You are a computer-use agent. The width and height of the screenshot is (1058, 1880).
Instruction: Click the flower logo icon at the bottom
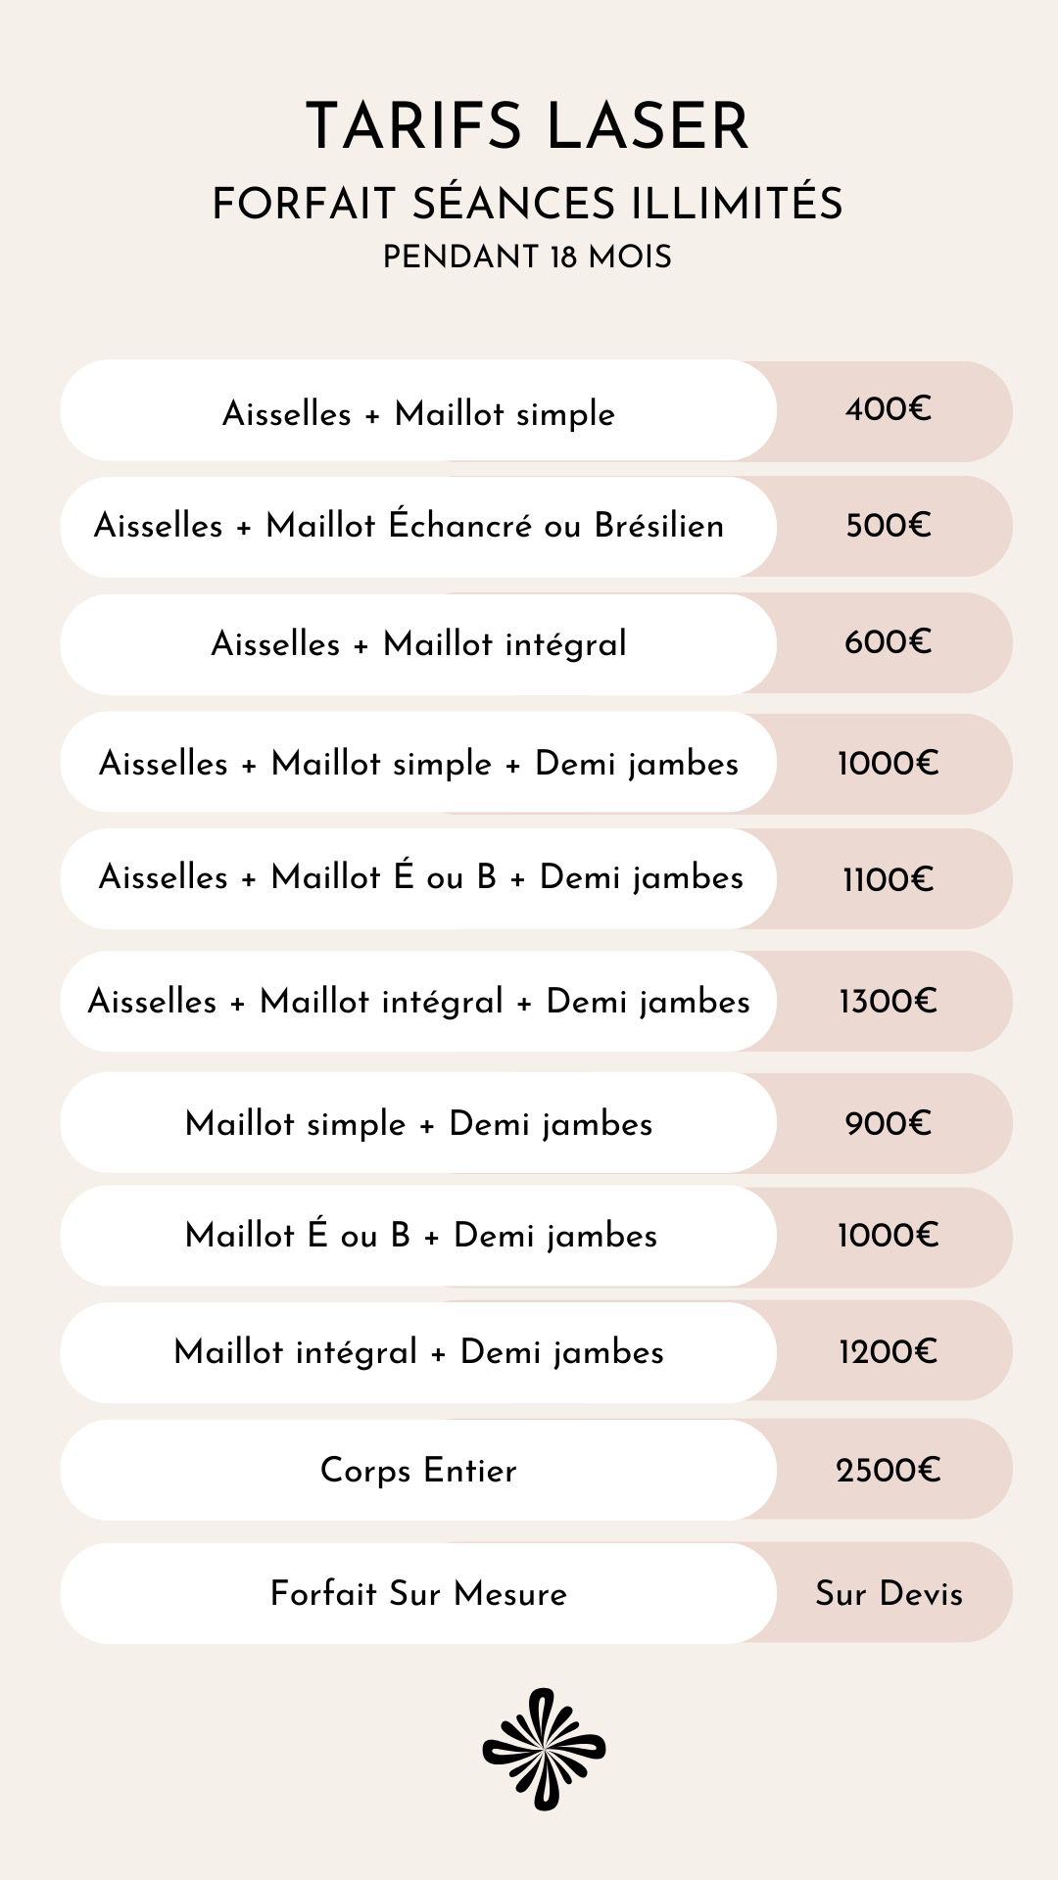click(544, 1748)
